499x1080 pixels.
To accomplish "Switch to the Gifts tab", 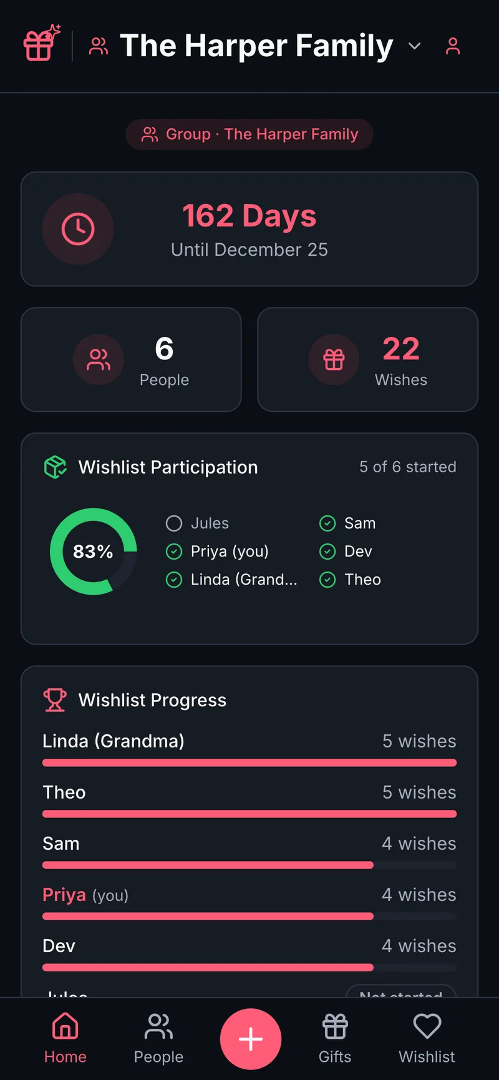I will click(x=335, y=1038).
